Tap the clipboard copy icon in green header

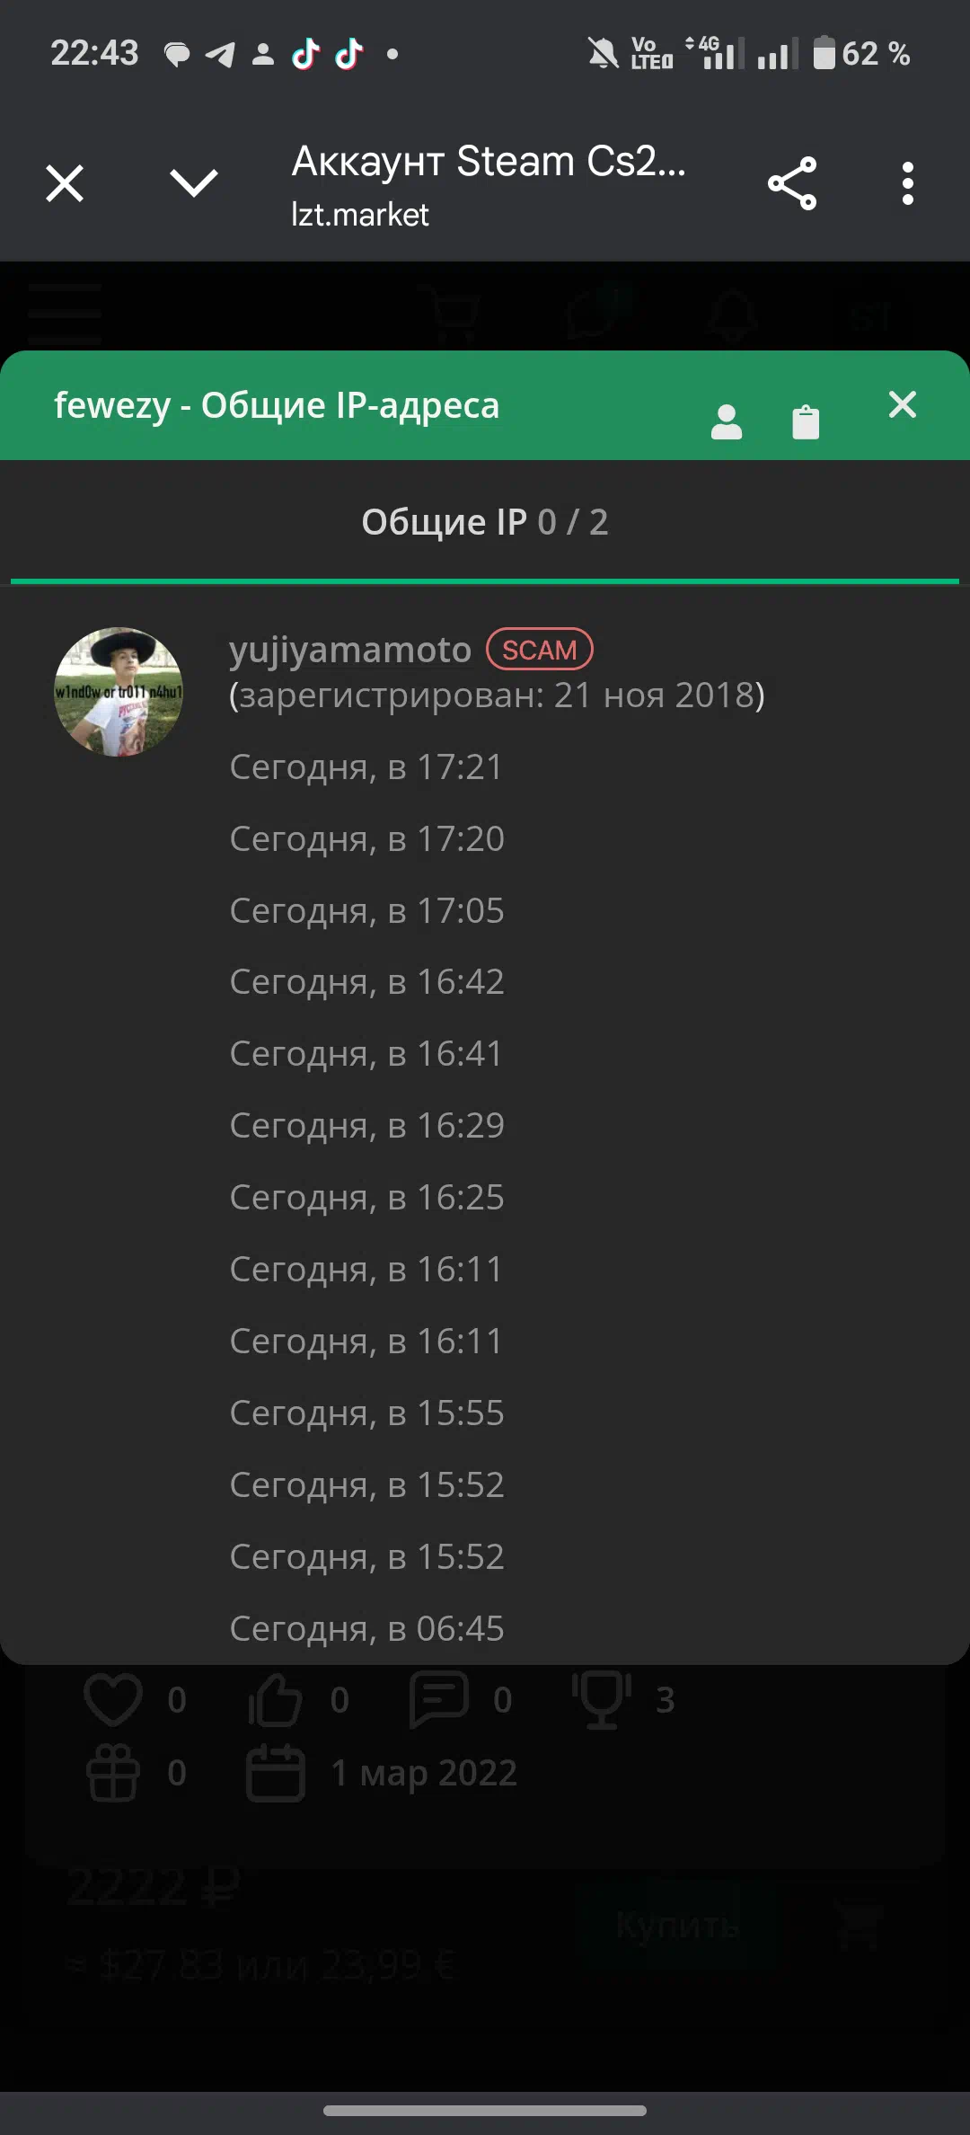point(806,421)
